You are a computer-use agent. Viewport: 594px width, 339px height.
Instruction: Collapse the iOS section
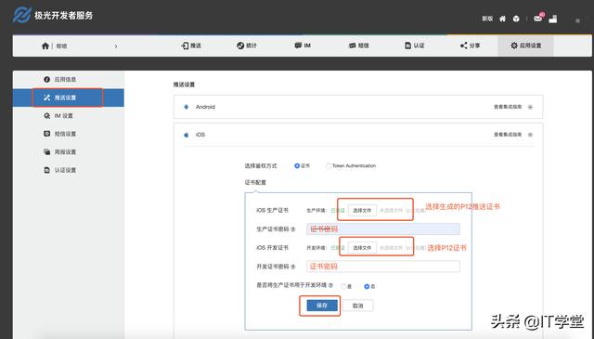click(530, 135)
